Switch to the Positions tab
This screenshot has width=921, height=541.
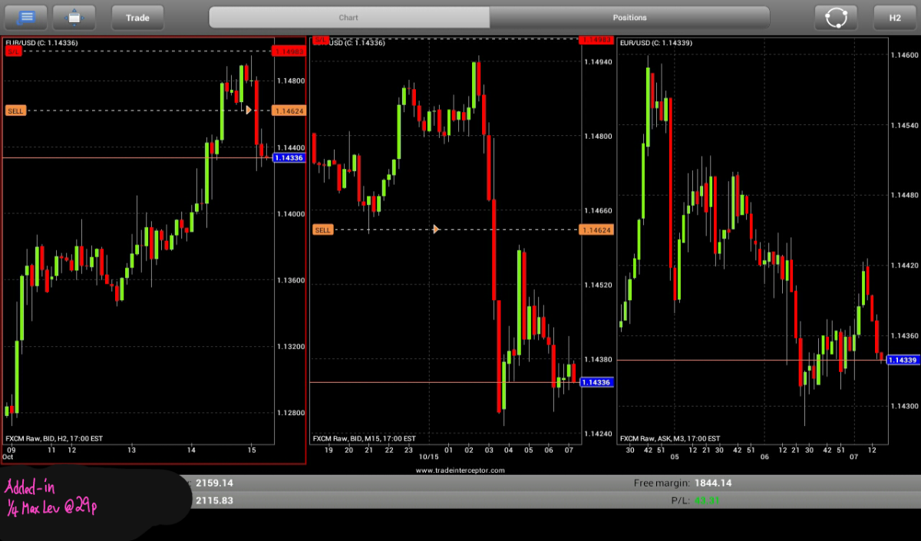point(629,17)
